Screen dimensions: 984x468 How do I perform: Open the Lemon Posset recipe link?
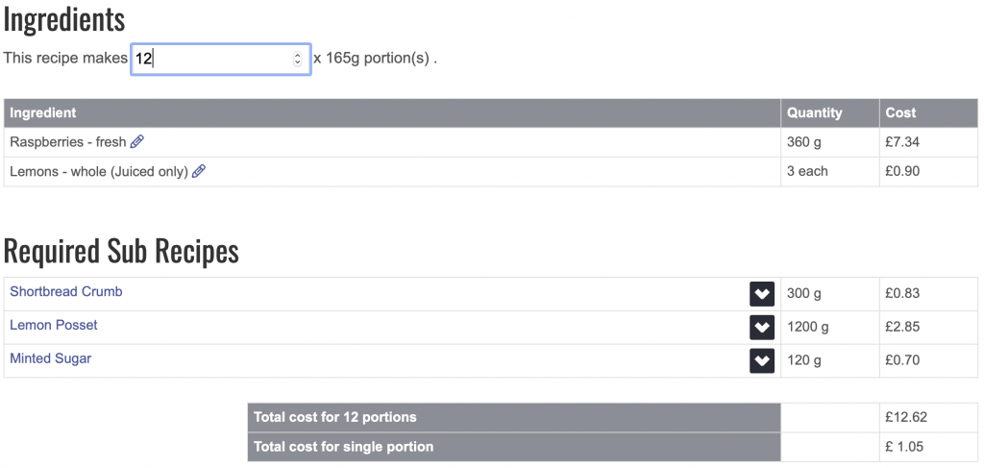[54, 325]
